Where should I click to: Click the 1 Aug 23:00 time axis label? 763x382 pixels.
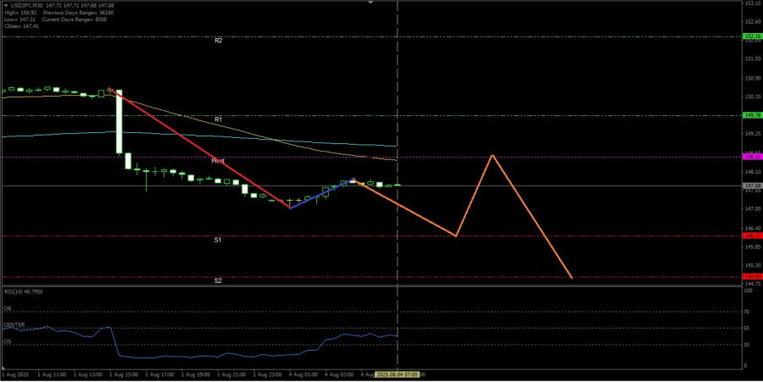[268, 374]
